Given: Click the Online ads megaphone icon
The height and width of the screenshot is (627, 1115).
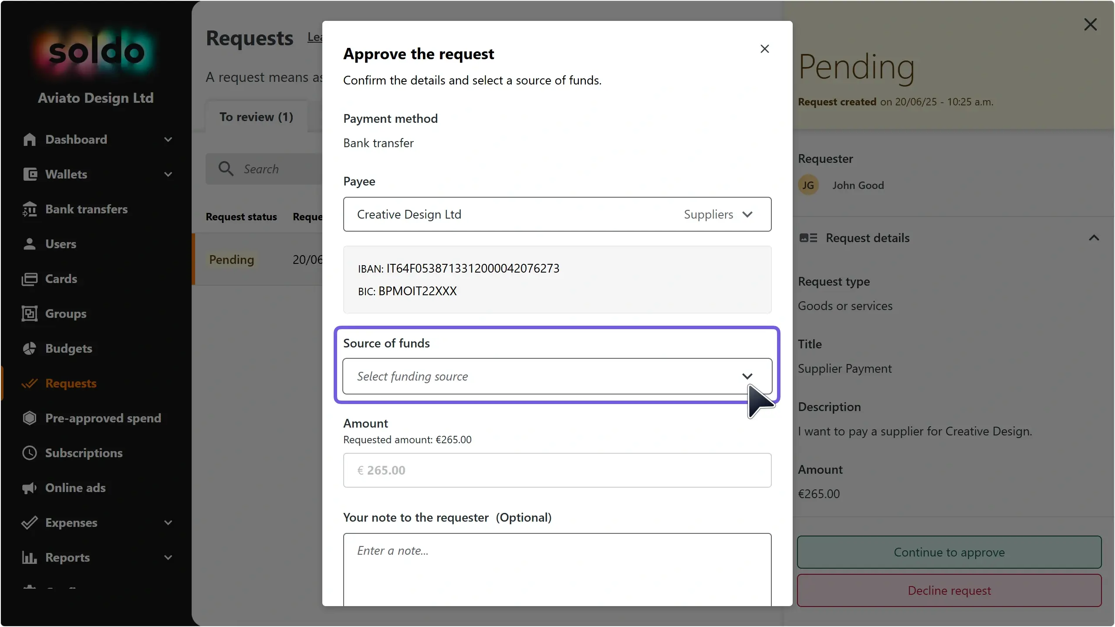Looking at the screenshot, I should click(x=30, y=488).
